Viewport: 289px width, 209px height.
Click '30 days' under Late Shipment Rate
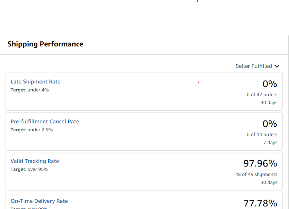[x=269, y=103]
